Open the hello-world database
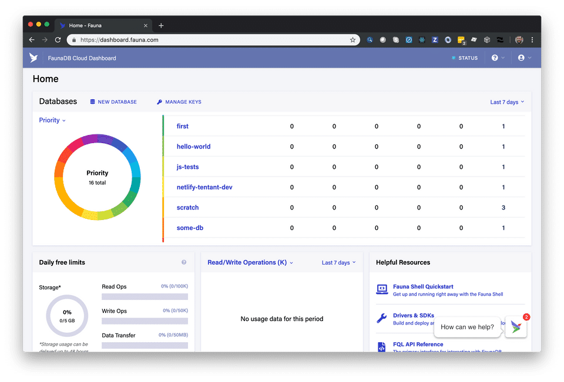 [x=193, y=146]
